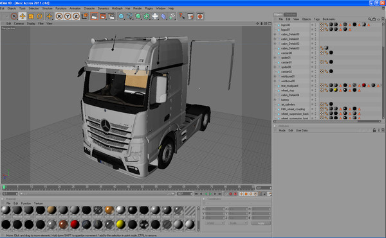The height and width of the screenshot is (238, 386).
Task: Open the World coordinate dropdown
Action: click(x=215, y=223)
